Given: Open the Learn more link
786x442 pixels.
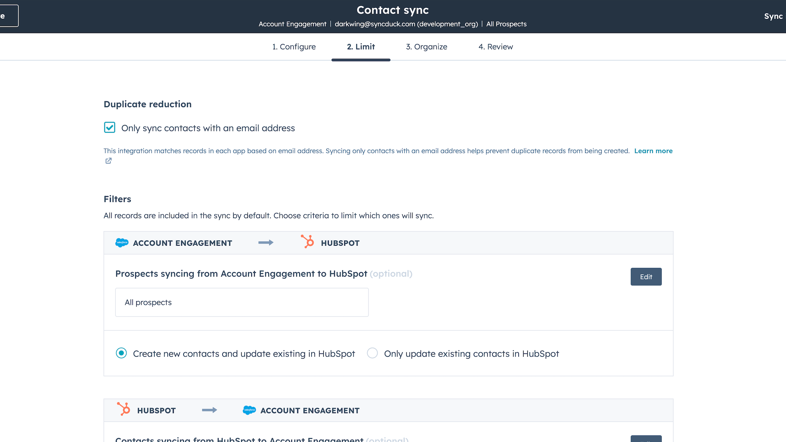Looking at the screenshot, I should (x=653, y=151).
